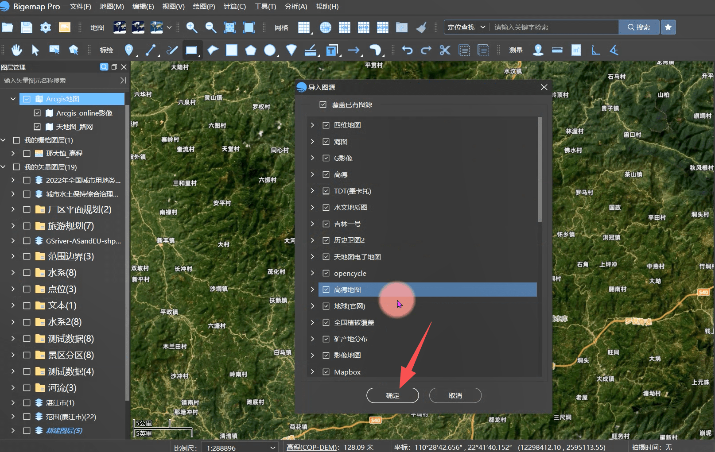The height and width of the screenshot is (452, 715).
Task: Open the 绘图(P) menu
Action: 204,7
